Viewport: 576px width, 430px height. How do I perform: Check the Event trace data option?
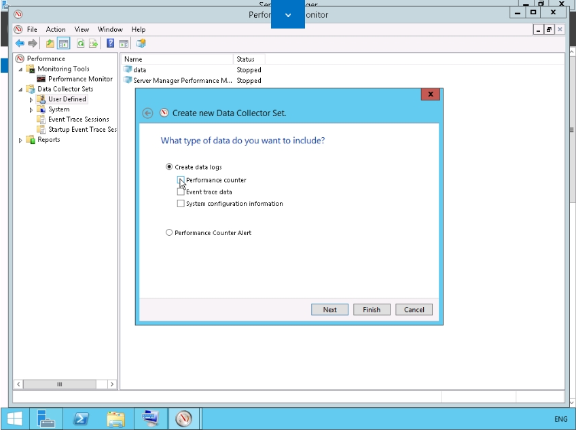click(x=181, y=192)
